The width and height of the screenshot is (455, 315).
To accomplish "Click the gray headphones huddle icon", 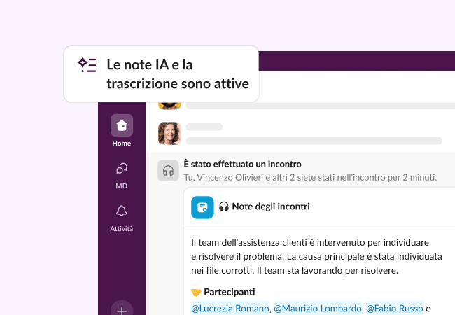I will coord(168,170).
